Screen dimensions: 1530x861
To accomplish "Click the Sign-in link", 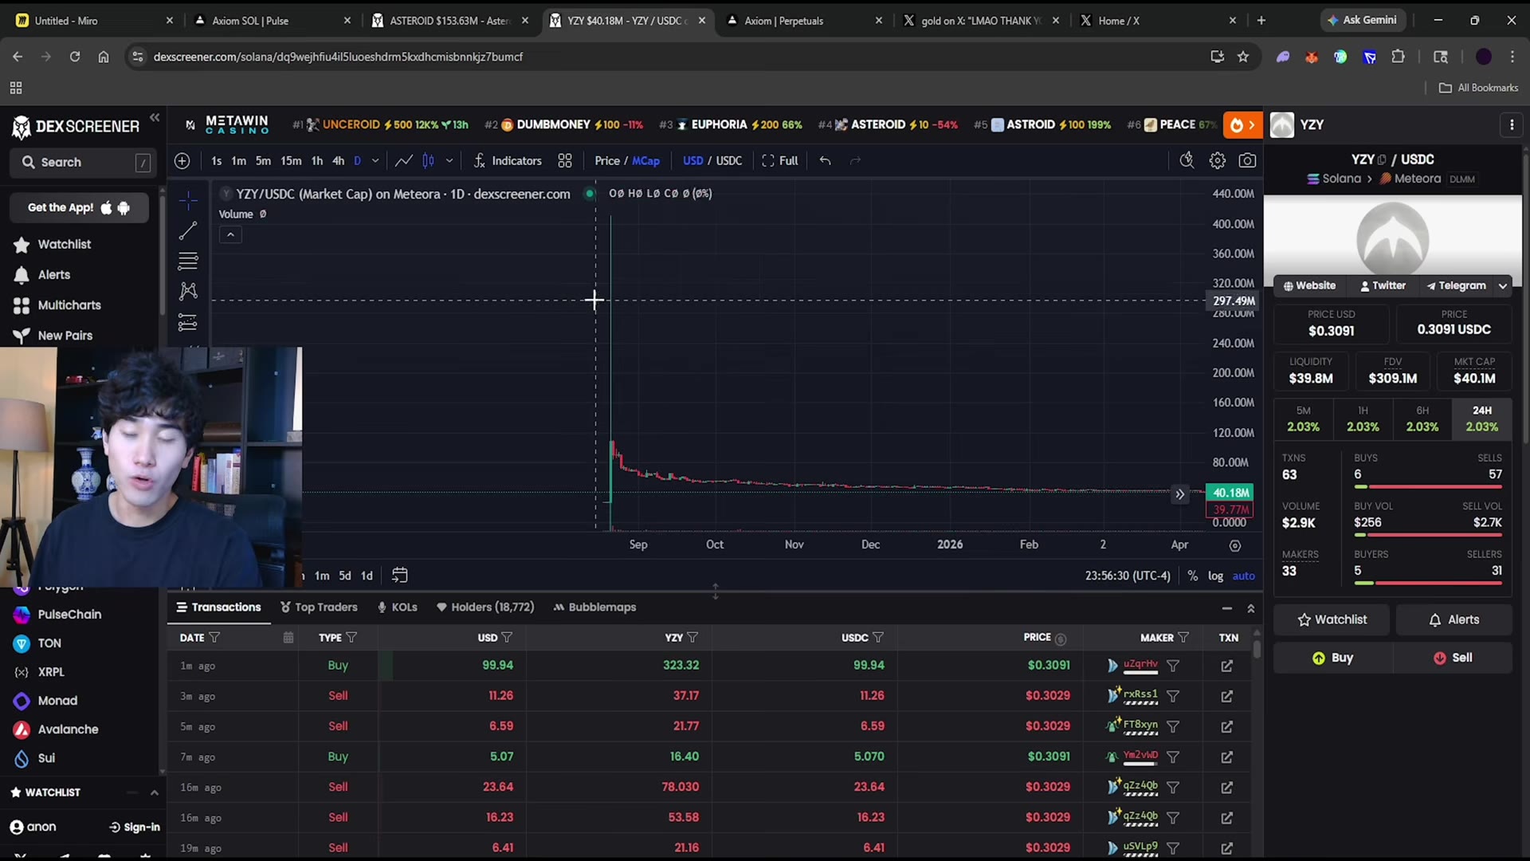I will tap(135, 828).
